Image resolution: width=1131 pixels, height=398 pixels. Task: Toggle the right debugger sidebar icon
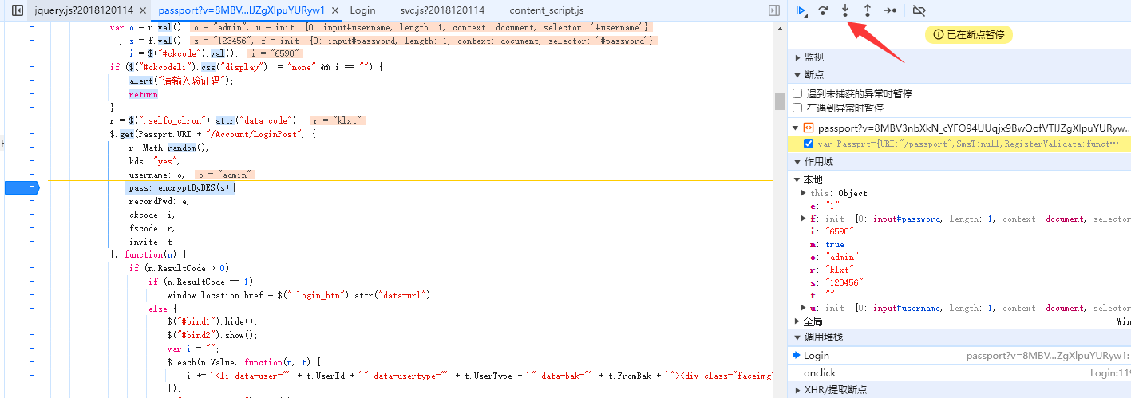point(773,10)
